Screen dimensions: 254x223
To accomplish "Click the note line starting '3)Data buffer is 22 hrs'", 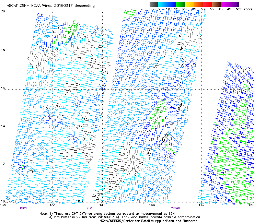I will [x=124, y=217].
